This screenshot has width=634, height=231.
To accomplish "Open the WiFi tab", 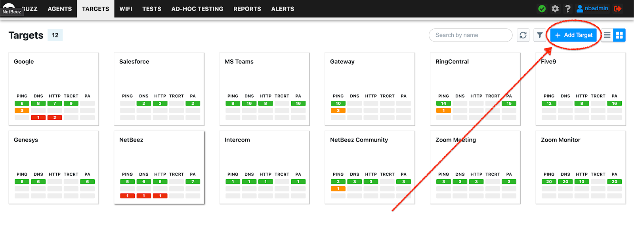I will click(x=126, y=9).
